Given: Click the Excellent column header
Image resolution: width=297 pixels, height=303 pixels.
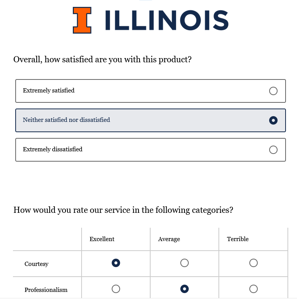Looking at the screenshot, I should pyautogui.click(x=102, y=239).
